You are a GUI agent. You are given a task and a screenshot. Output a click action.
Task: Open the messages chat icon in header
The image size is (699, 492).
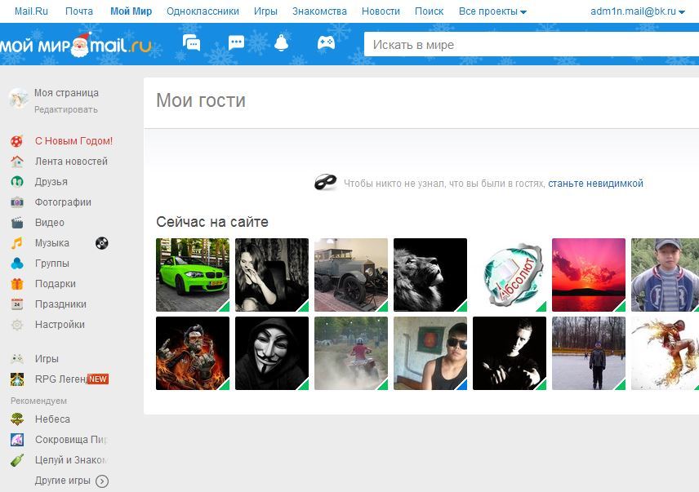[191, 43]
